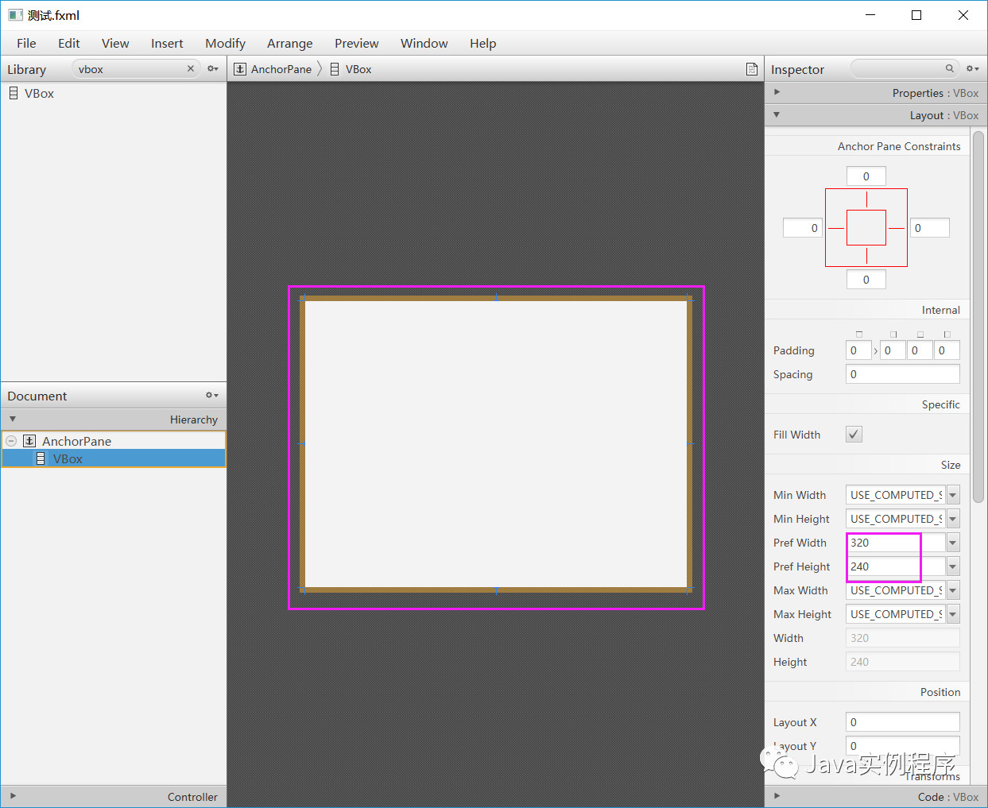This screenshot has width=988, height=808.
Task: Uncheck the Fill Width checkbox
Action: (x=854, y=435)
